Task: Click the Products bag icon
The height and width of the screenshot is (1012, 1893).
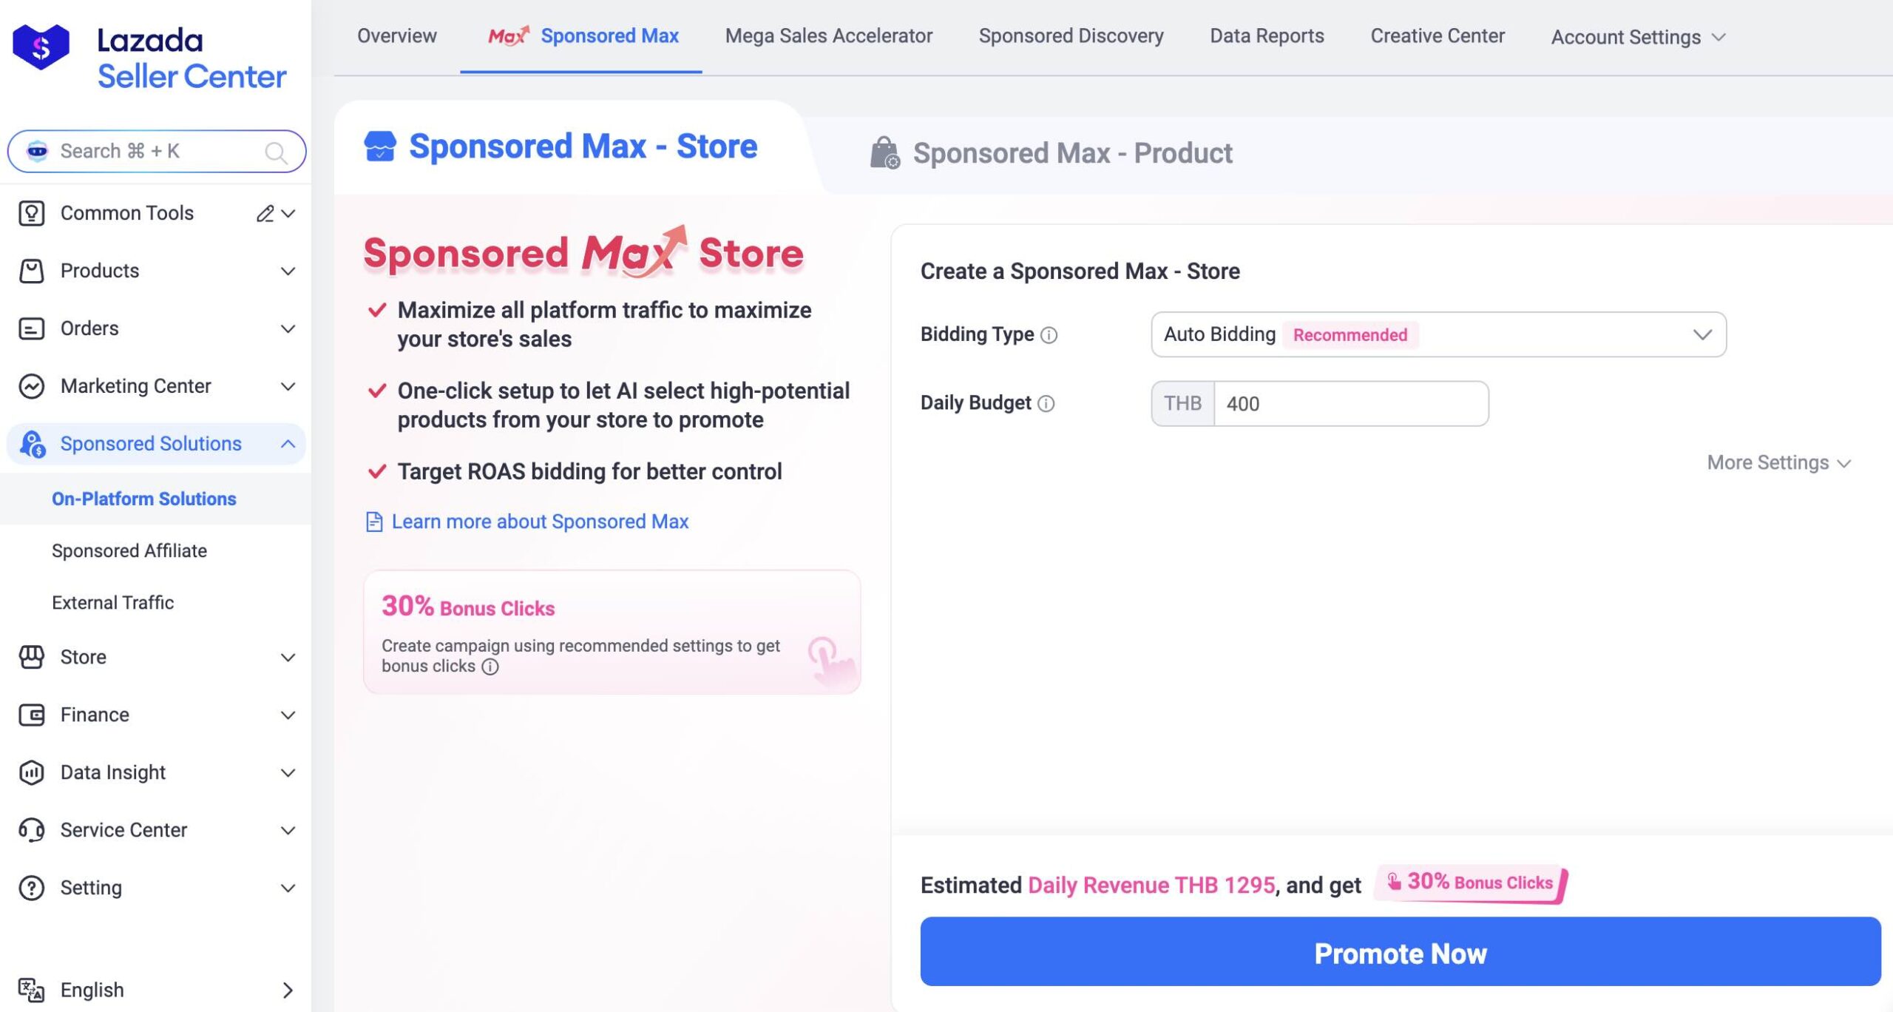Action: point(31,271)
